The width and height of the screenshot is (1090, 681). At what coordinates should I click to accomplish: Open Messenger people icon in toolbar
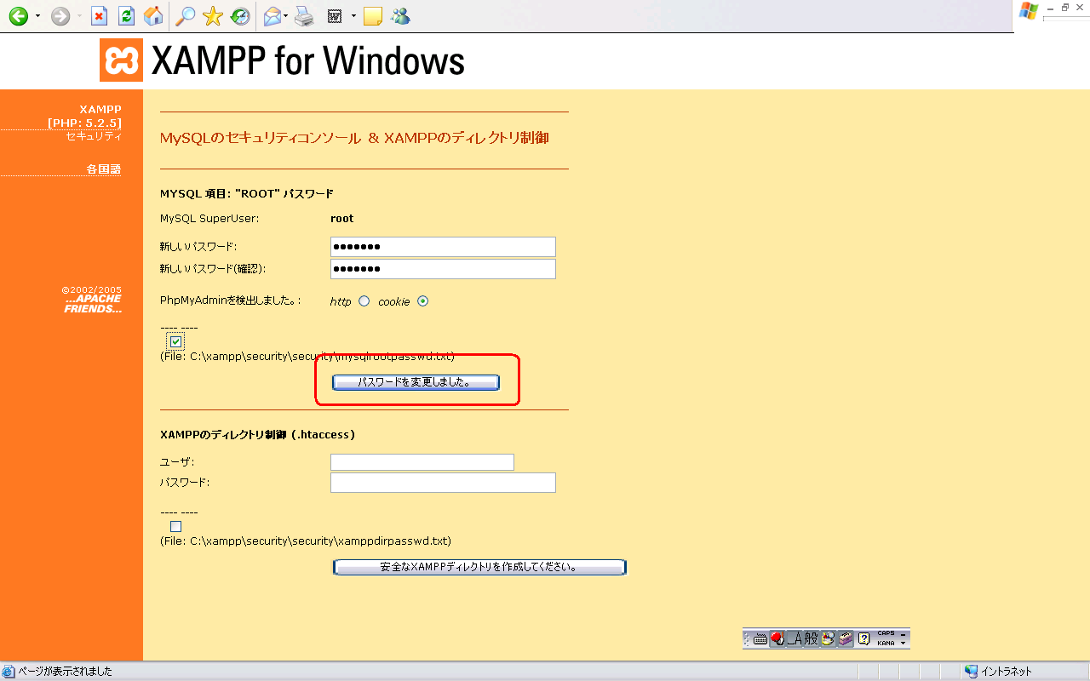399,15
